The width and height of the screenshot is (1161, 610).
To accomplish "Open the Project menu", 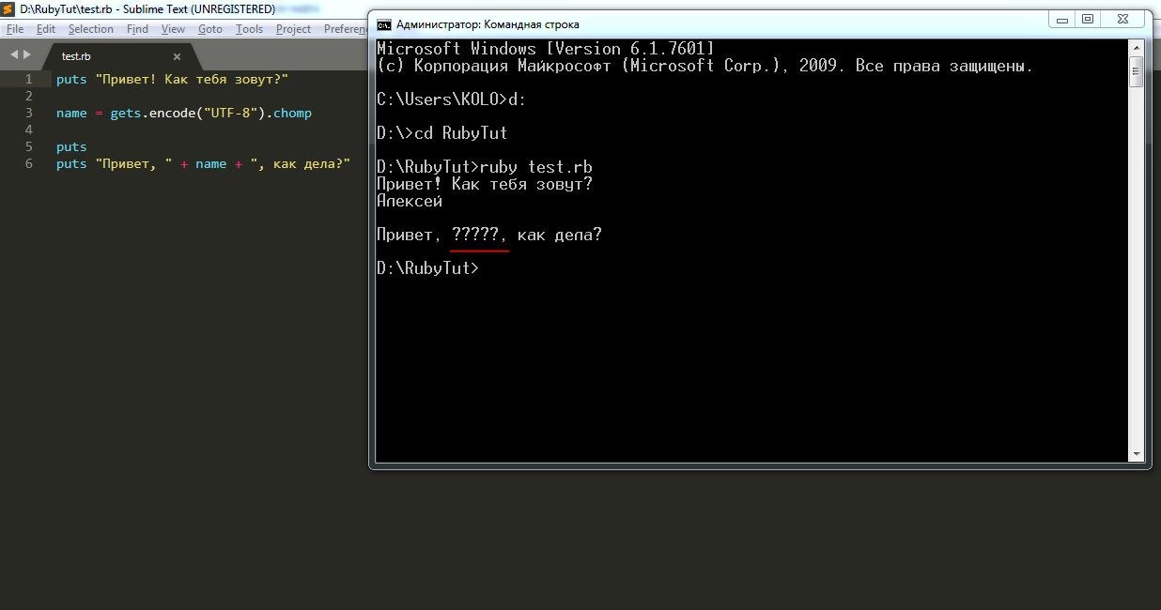I will (x=293, y=29).
